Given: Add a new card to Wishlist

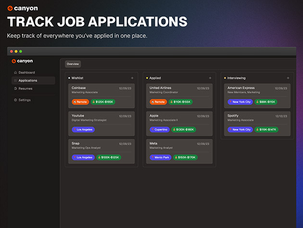Looking at the screenshot, I should click(x=132, y=78).
